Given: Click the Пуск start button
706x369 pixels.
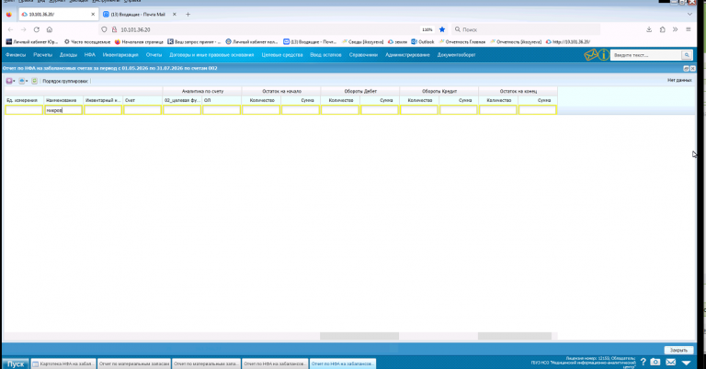Looking at the screenshot, I should pos(16,363).
